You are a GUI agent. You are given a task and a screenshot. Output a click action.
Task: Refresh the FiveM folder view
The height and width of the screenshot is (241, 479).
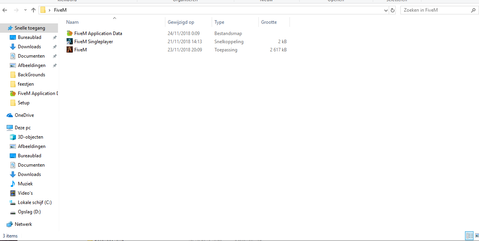point(393,10)
